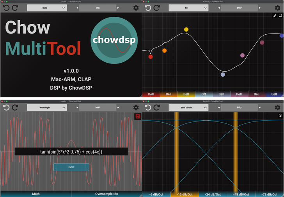Toggle the dark blue Bell band in EQ

(x=274, y=94)
